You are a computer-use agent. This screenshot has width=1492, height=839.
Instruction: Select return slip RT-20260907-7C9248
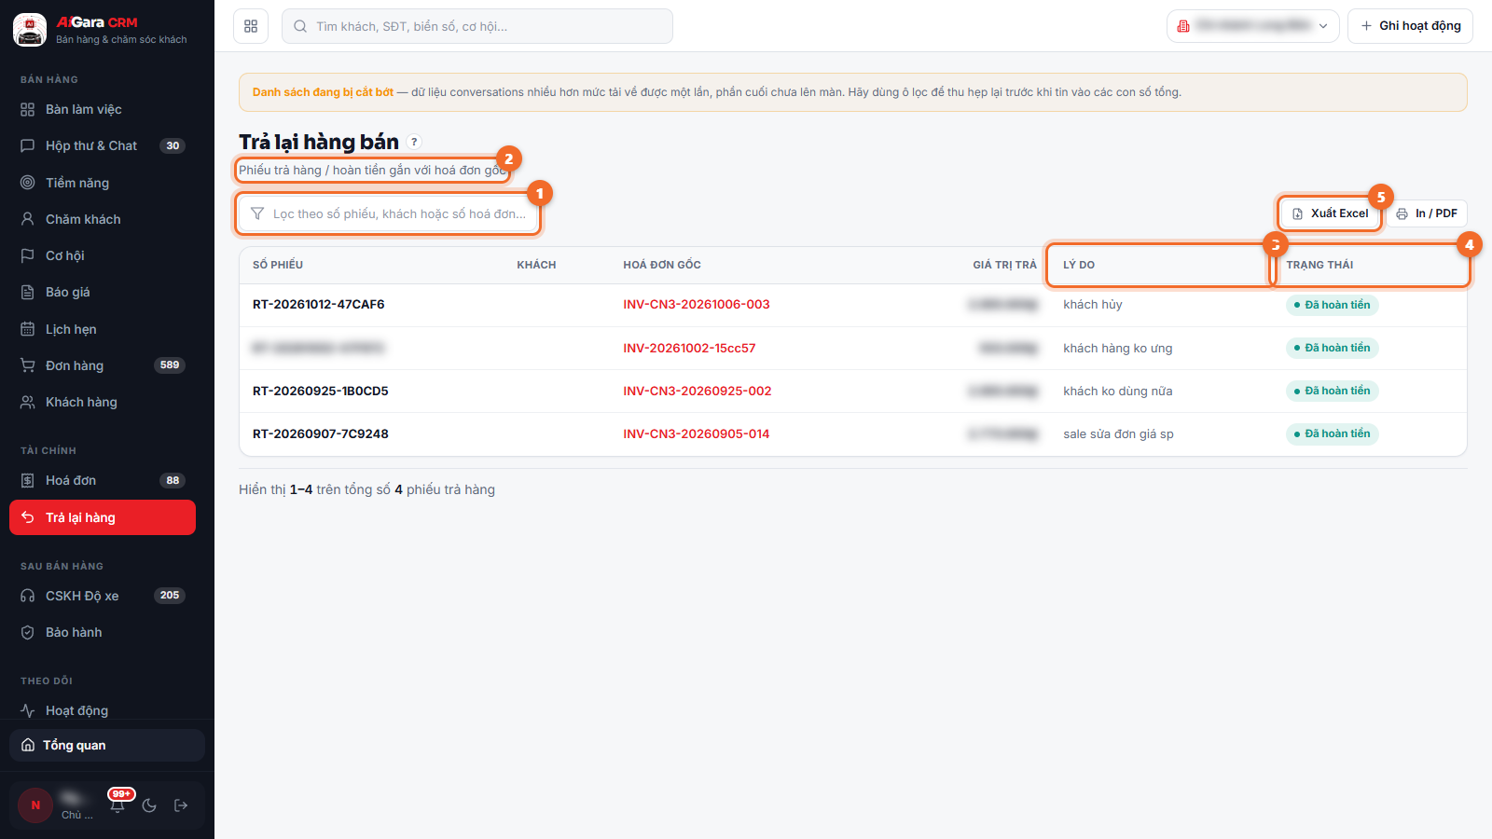point(321,434)
